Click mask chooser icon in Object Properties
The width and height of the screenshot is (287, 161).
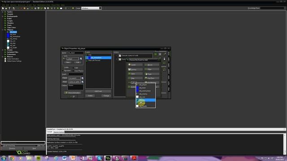point(83,81)
